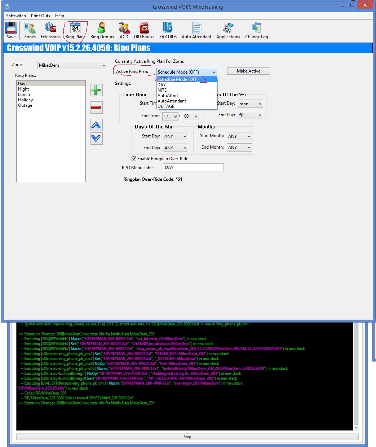This screenshot has width=376, height=447.
Task: Open the Zones toolbar icon
Action: coord(30,30)
